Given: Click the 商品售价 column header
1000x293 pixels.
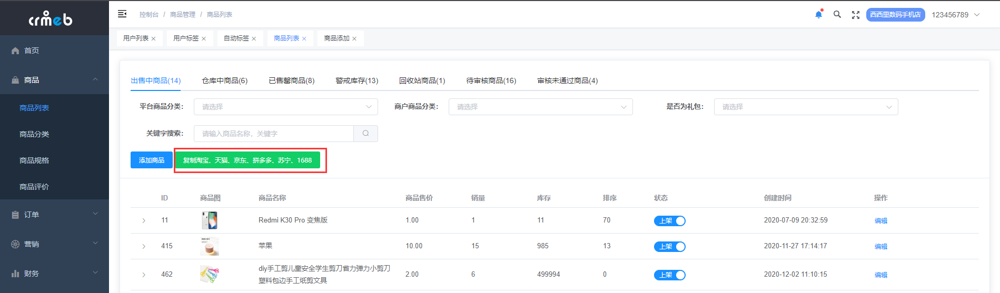Looking at the screenshot, I should point(419,198).
